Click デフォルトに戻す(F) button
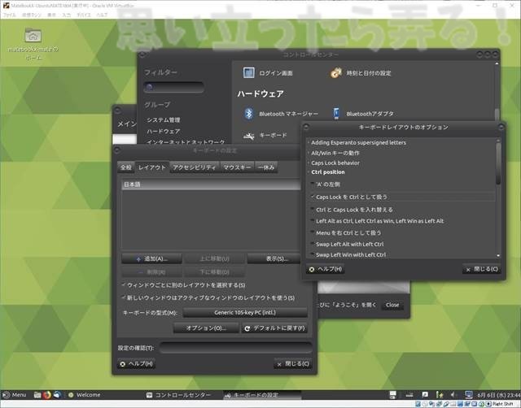 pyautogui.click(x=274, y=328)
